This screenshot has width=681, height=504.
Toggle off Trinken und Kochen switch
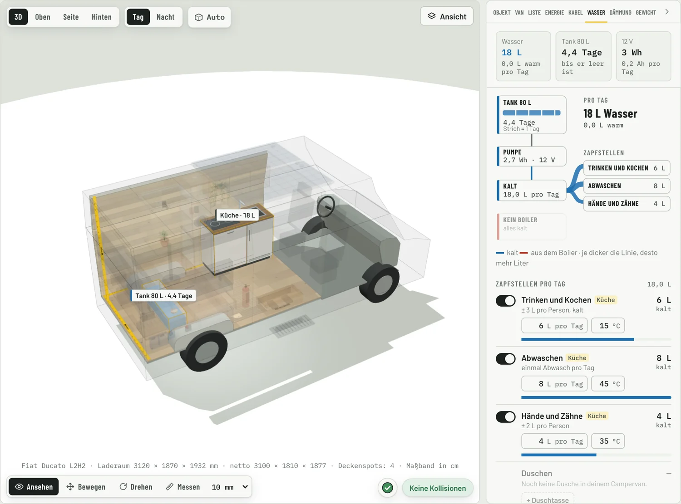[505, 301]
